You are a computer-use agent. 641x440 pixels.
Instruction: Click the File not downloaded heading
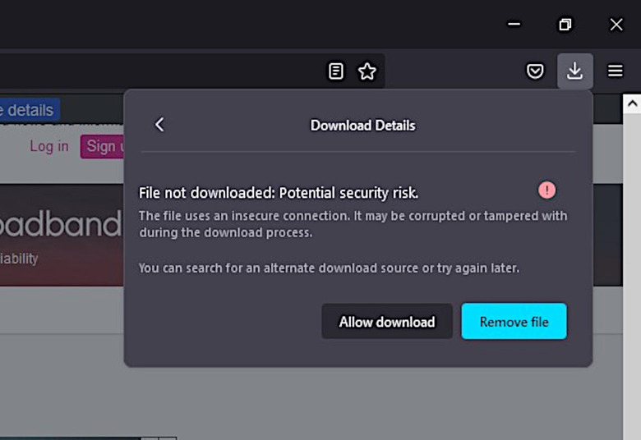point(279,193)
